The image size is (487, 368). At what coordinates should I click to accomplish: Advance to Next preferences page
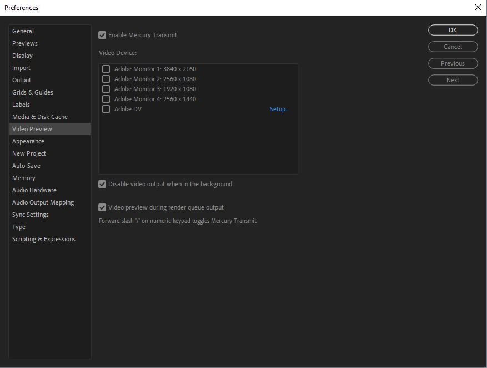[453, 80]
